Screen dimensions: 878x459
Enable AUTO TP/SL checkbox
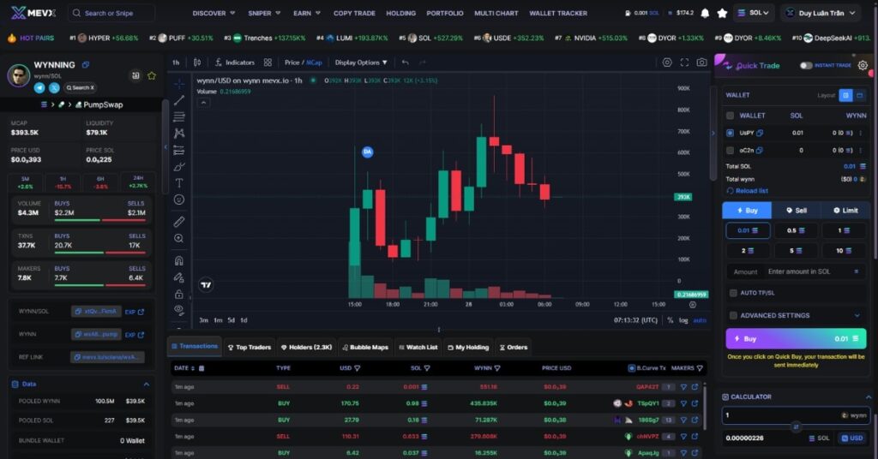tap(733, 293)
